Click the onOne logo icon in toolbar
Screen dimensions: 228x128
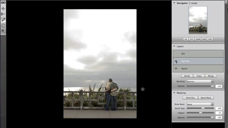3,2
